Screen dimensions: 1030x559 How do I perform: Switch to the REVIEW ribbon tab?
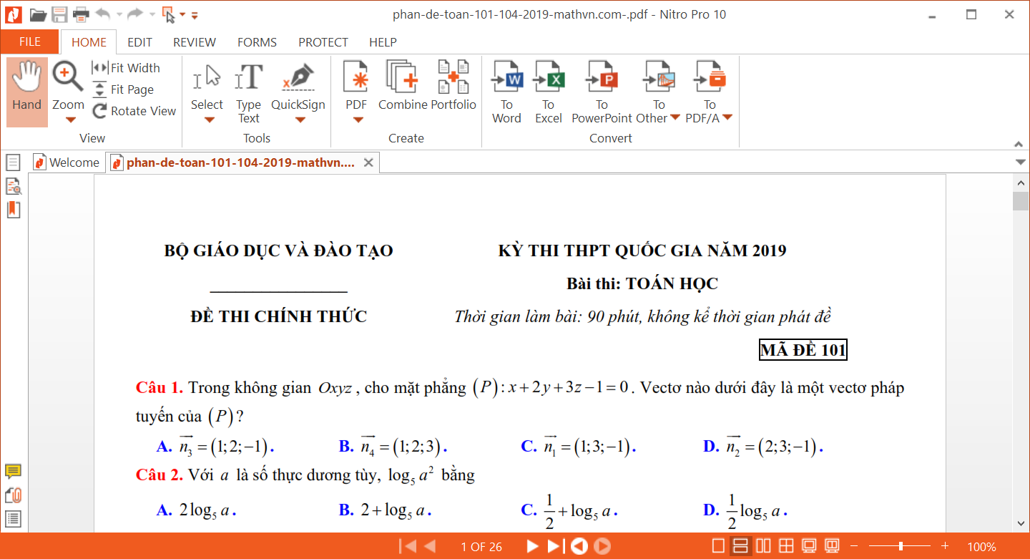pyautogui.click(x=194, y=42)
